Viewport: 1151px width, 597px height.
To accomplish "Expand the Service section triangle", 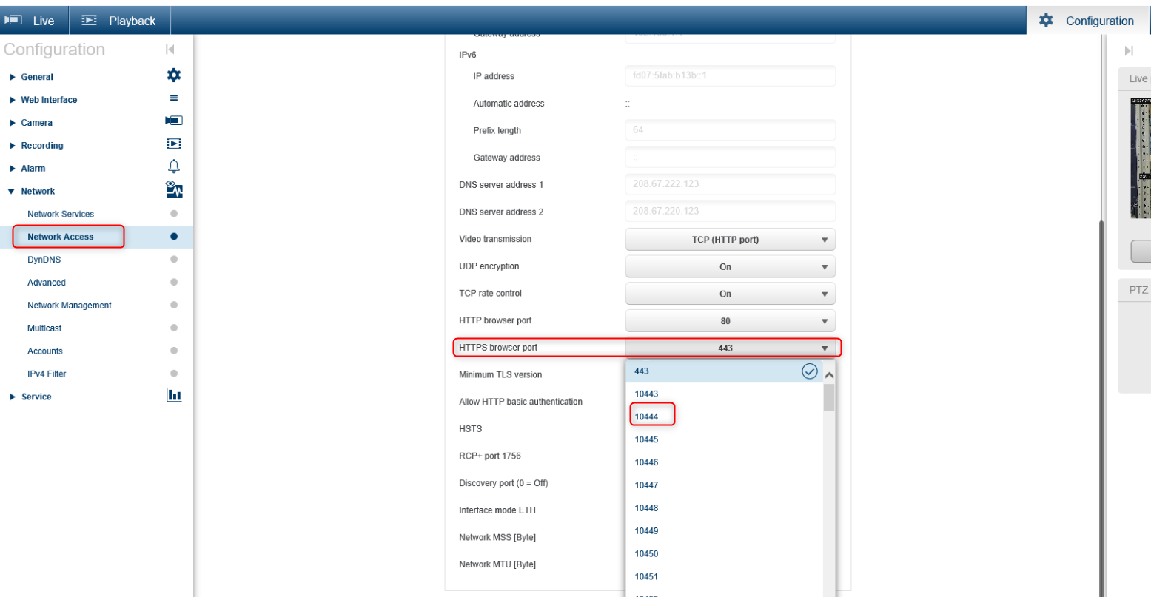I will pyautogui.click(x=13, y=397).
